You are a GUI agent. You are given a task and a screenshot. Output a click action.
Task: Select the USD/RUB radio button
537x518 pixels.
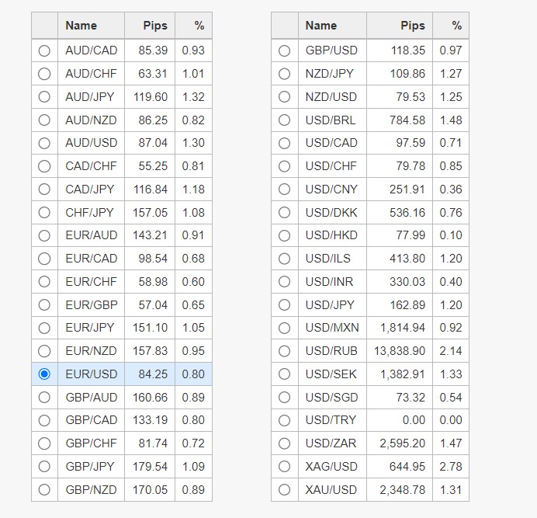(284, 351)
